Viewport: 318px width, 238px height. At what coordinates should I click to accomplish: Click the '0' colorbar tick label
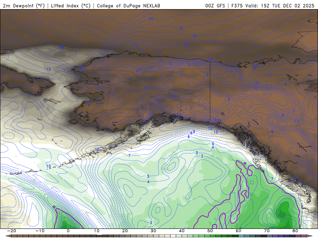pyautogui.click(x=68, y=231)
